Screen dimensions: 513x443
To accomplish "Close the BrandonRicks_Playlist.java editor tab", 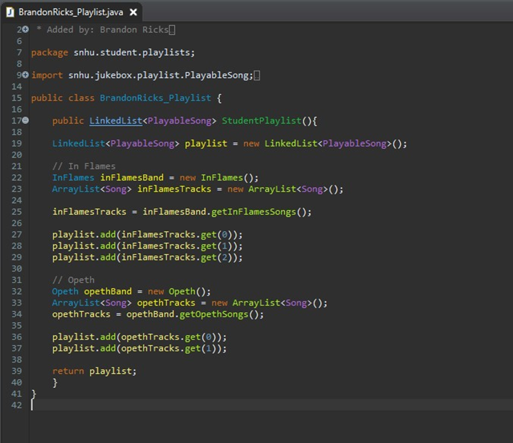I will [131, 11].
